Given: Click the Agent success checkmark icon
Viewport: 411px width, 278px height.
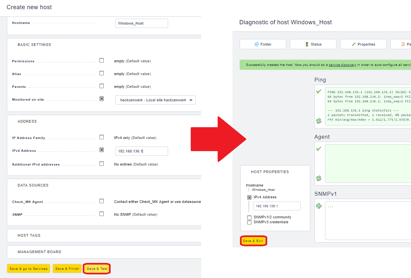Looking at the screenshot, I should click(319, 149).
